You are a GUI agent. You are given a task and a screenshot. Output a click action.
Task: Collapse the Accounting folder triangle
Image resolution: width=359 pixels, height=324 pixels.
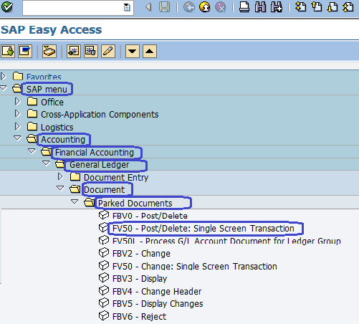tap(17, 138)
